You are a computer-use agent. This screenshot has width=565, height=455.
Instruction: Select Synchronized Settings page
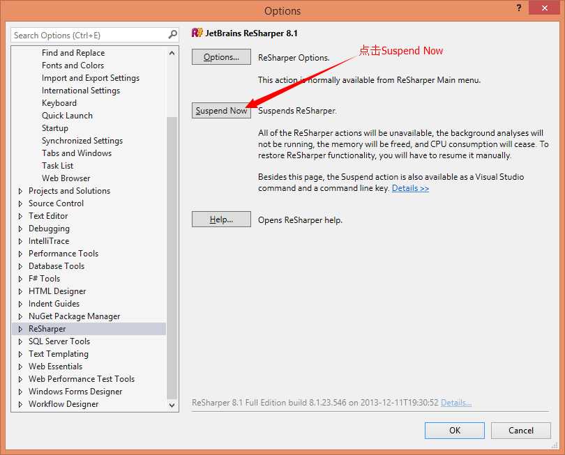click(x=82, y=141)
